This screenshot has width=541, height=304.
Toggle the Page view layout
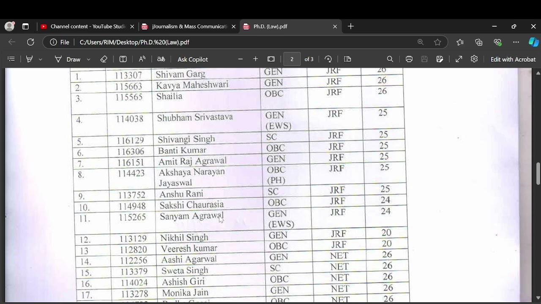coord(347,59)
